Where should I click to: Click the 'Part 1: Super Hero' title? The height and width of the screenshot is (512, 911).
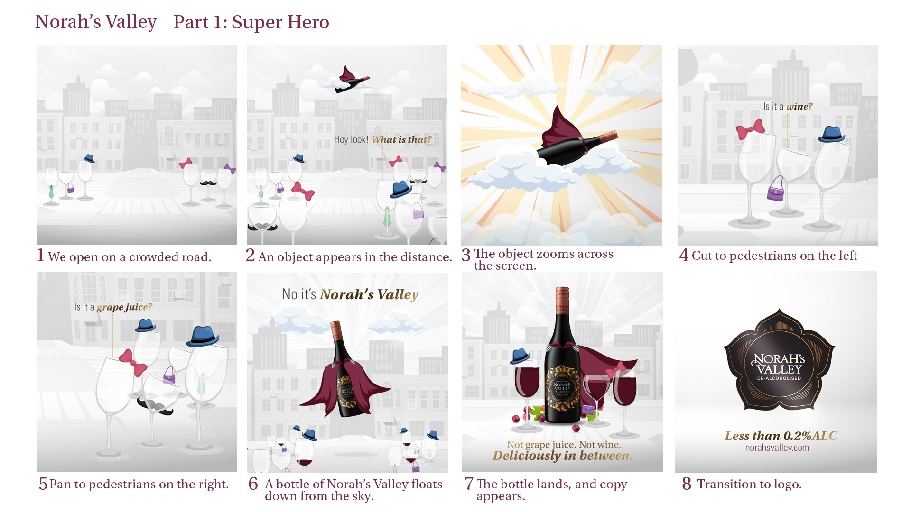(x=251, y=22)
